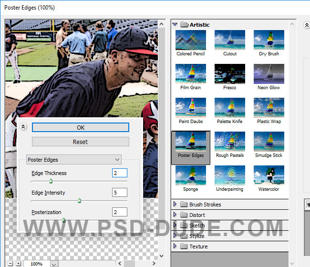The height and width of the screenshot is (267, 310).
Task: Click the Reset button
Action: [81, 142]
